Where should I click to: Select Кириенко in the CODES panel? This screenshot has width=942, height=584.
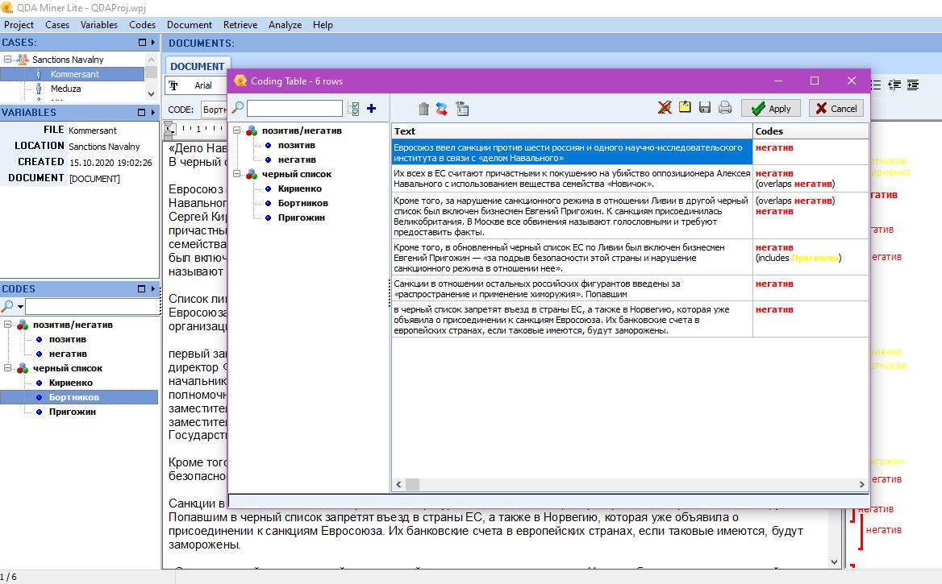click(71, 383)
